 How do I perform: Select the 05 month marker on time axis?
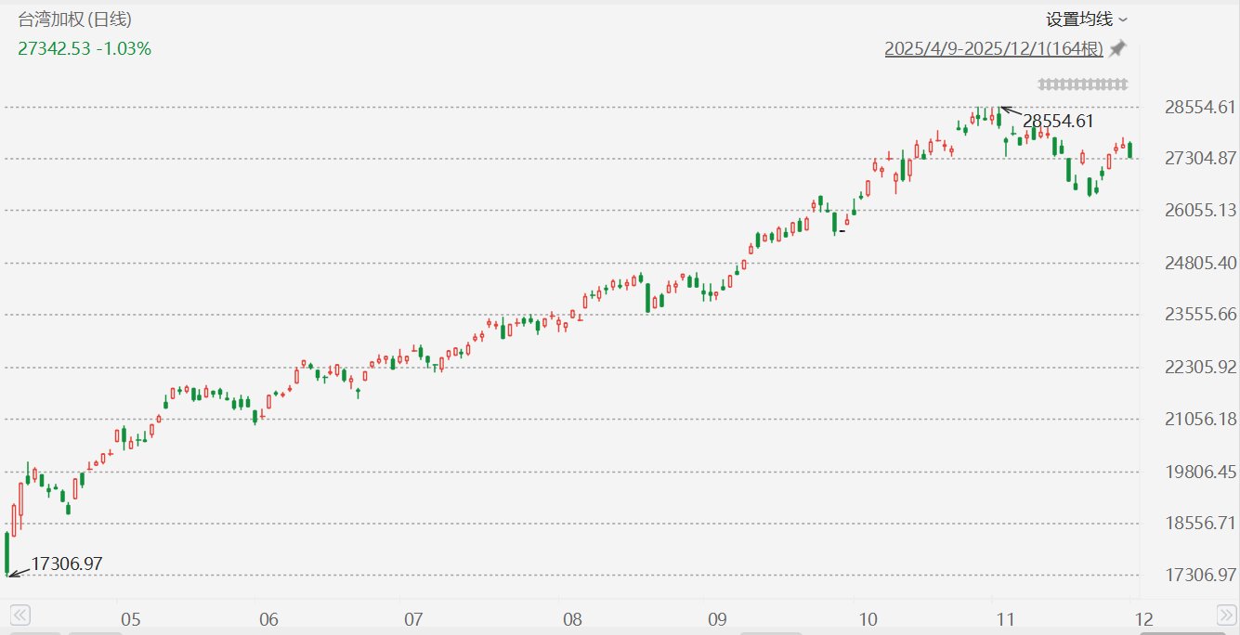[130, 619]
